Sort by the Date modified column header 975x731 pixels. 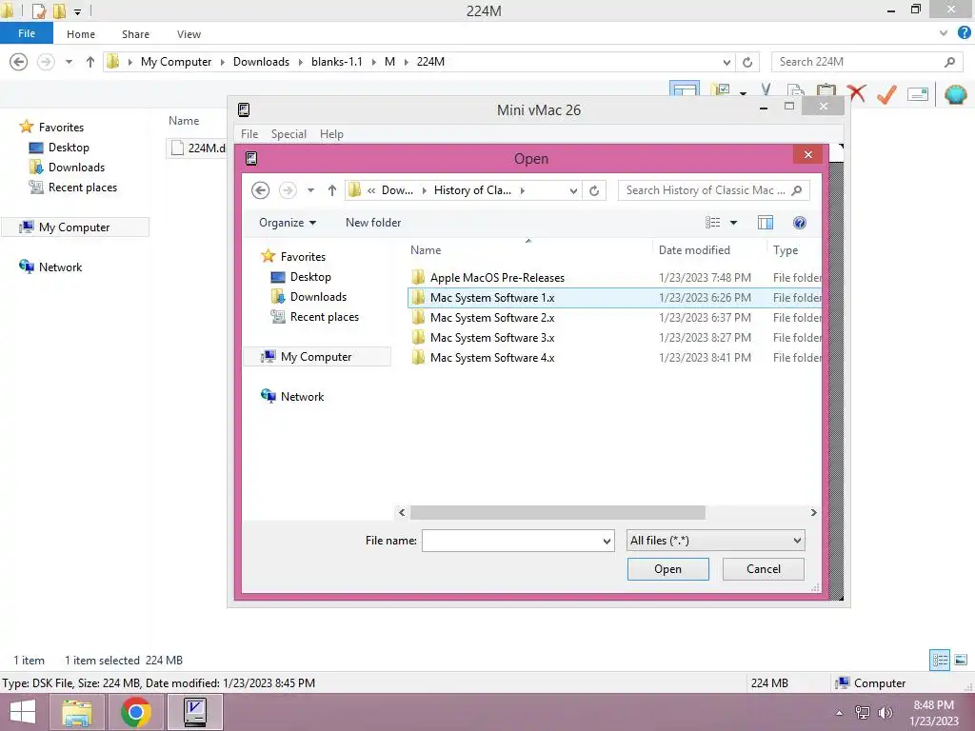[694, 250]
